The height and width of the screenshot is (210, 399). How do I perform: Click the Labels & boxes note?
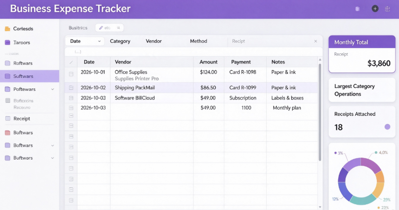pyautogui.click(x=287, y=98)
